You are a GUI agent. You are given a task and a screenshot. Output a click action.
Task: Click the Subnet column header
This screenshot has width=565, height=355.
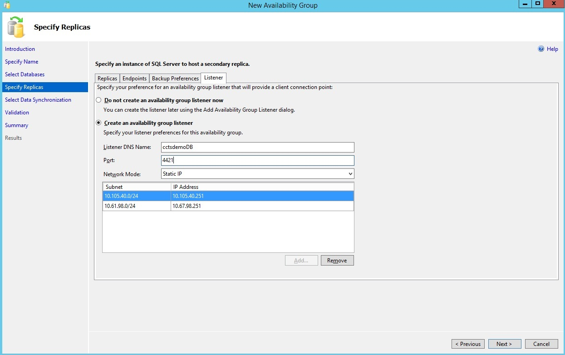[x=137, y=187]
